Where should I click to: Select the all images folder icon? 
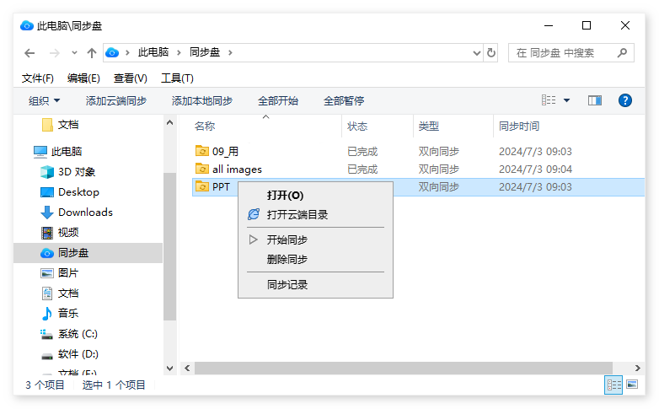(x=202, y=169)
